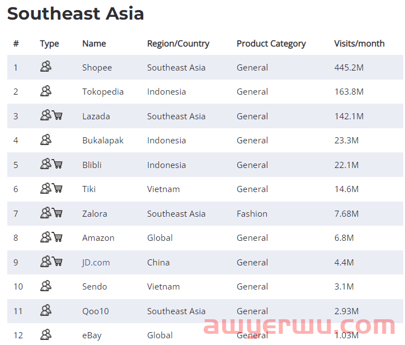The image size is (405, 345).
Task: Select the Fashion category cell for Zalora
Action: tap(252, 213)
